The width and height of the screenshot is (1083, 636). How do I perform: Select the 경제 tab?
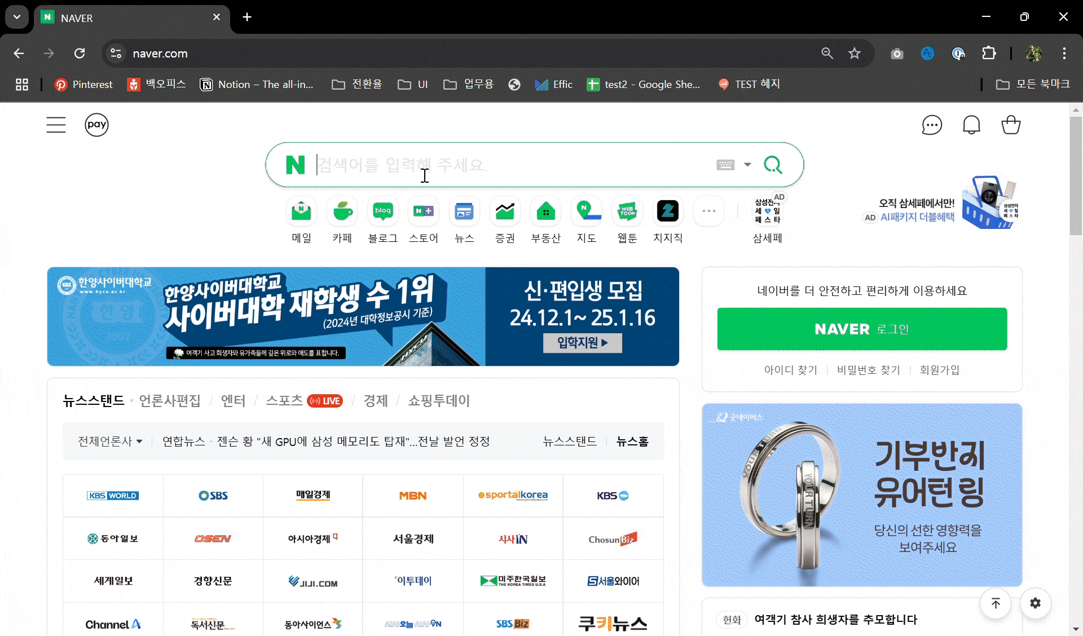click(376, 400)
